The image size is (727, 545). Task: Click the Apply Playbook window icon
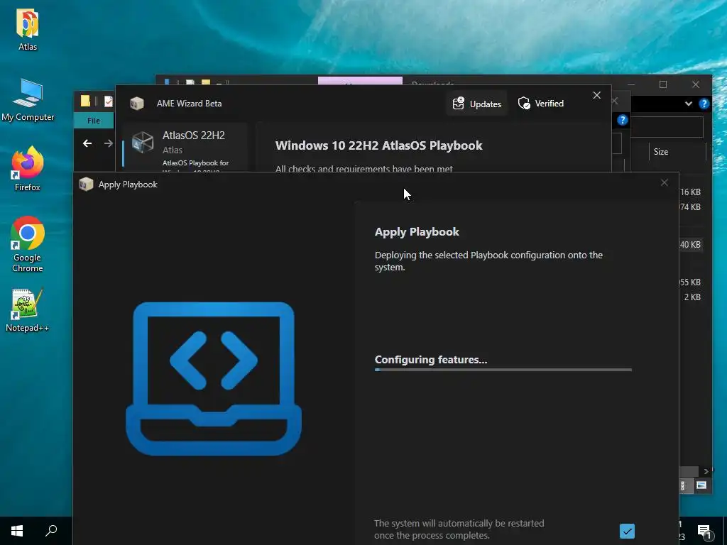click(86, 185)
